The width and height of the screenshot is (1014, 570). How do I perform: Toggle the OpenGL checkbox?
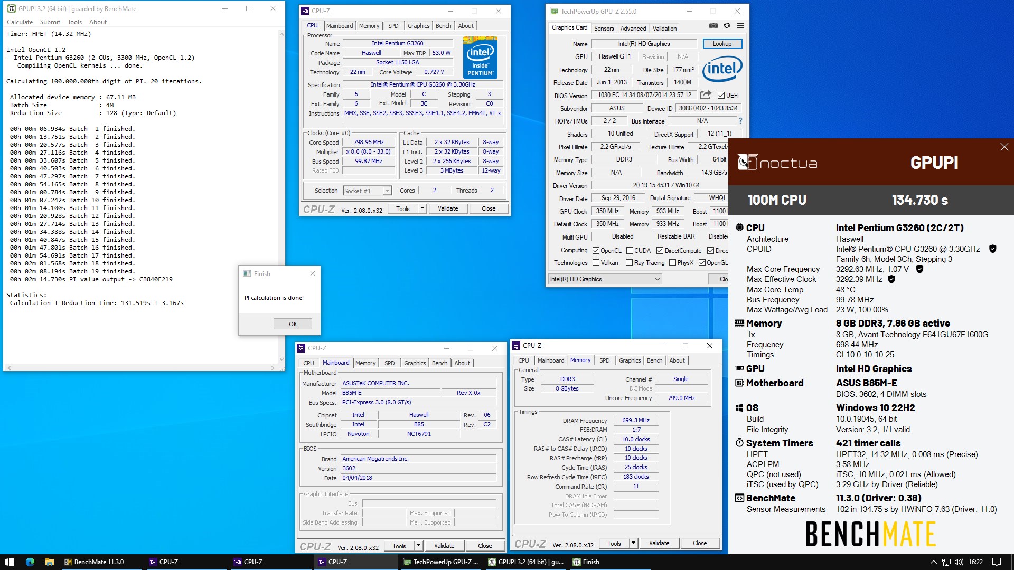coord(702,263)
